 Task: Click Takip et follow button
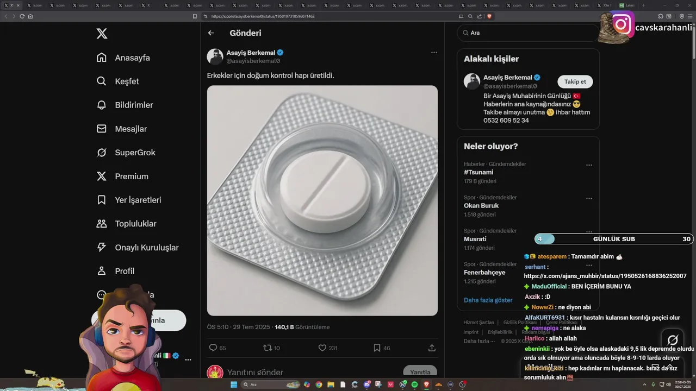[575, 81]
